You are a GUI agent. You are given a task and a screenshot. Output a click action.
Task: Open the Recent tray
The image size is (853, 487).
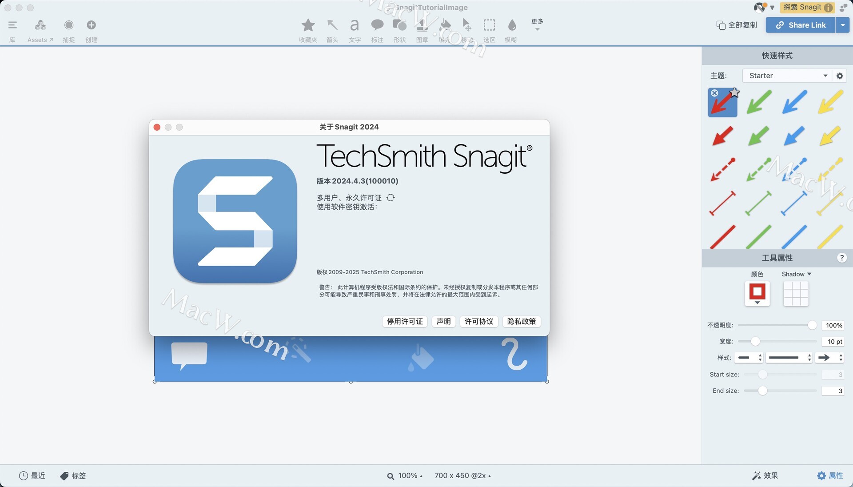(32, 475)
